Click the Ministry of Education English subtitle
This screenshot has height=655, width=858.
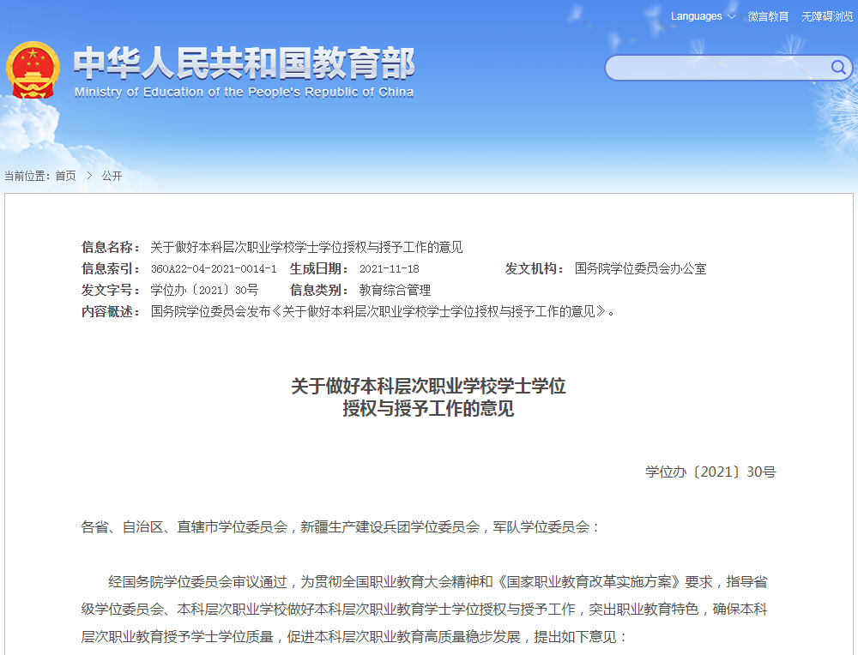point(242,93)
